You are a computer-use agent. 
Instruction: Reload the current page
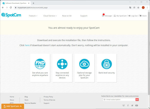11,8
